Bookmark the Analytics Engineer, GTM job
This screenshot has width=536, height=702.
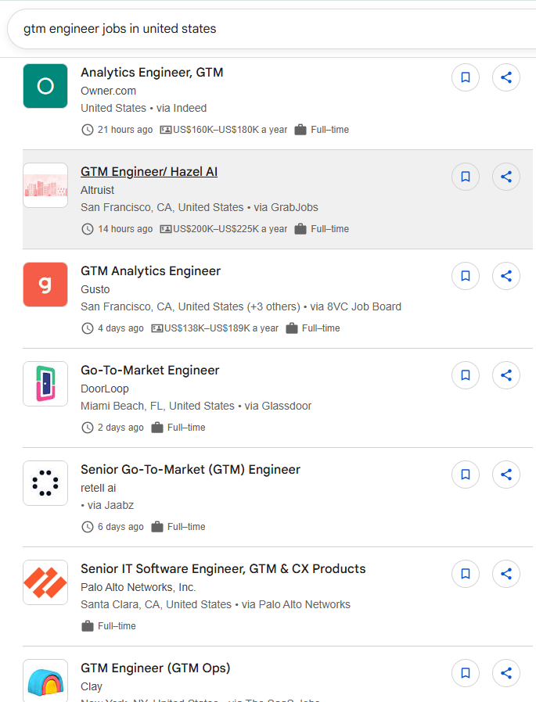pos(466,77)
